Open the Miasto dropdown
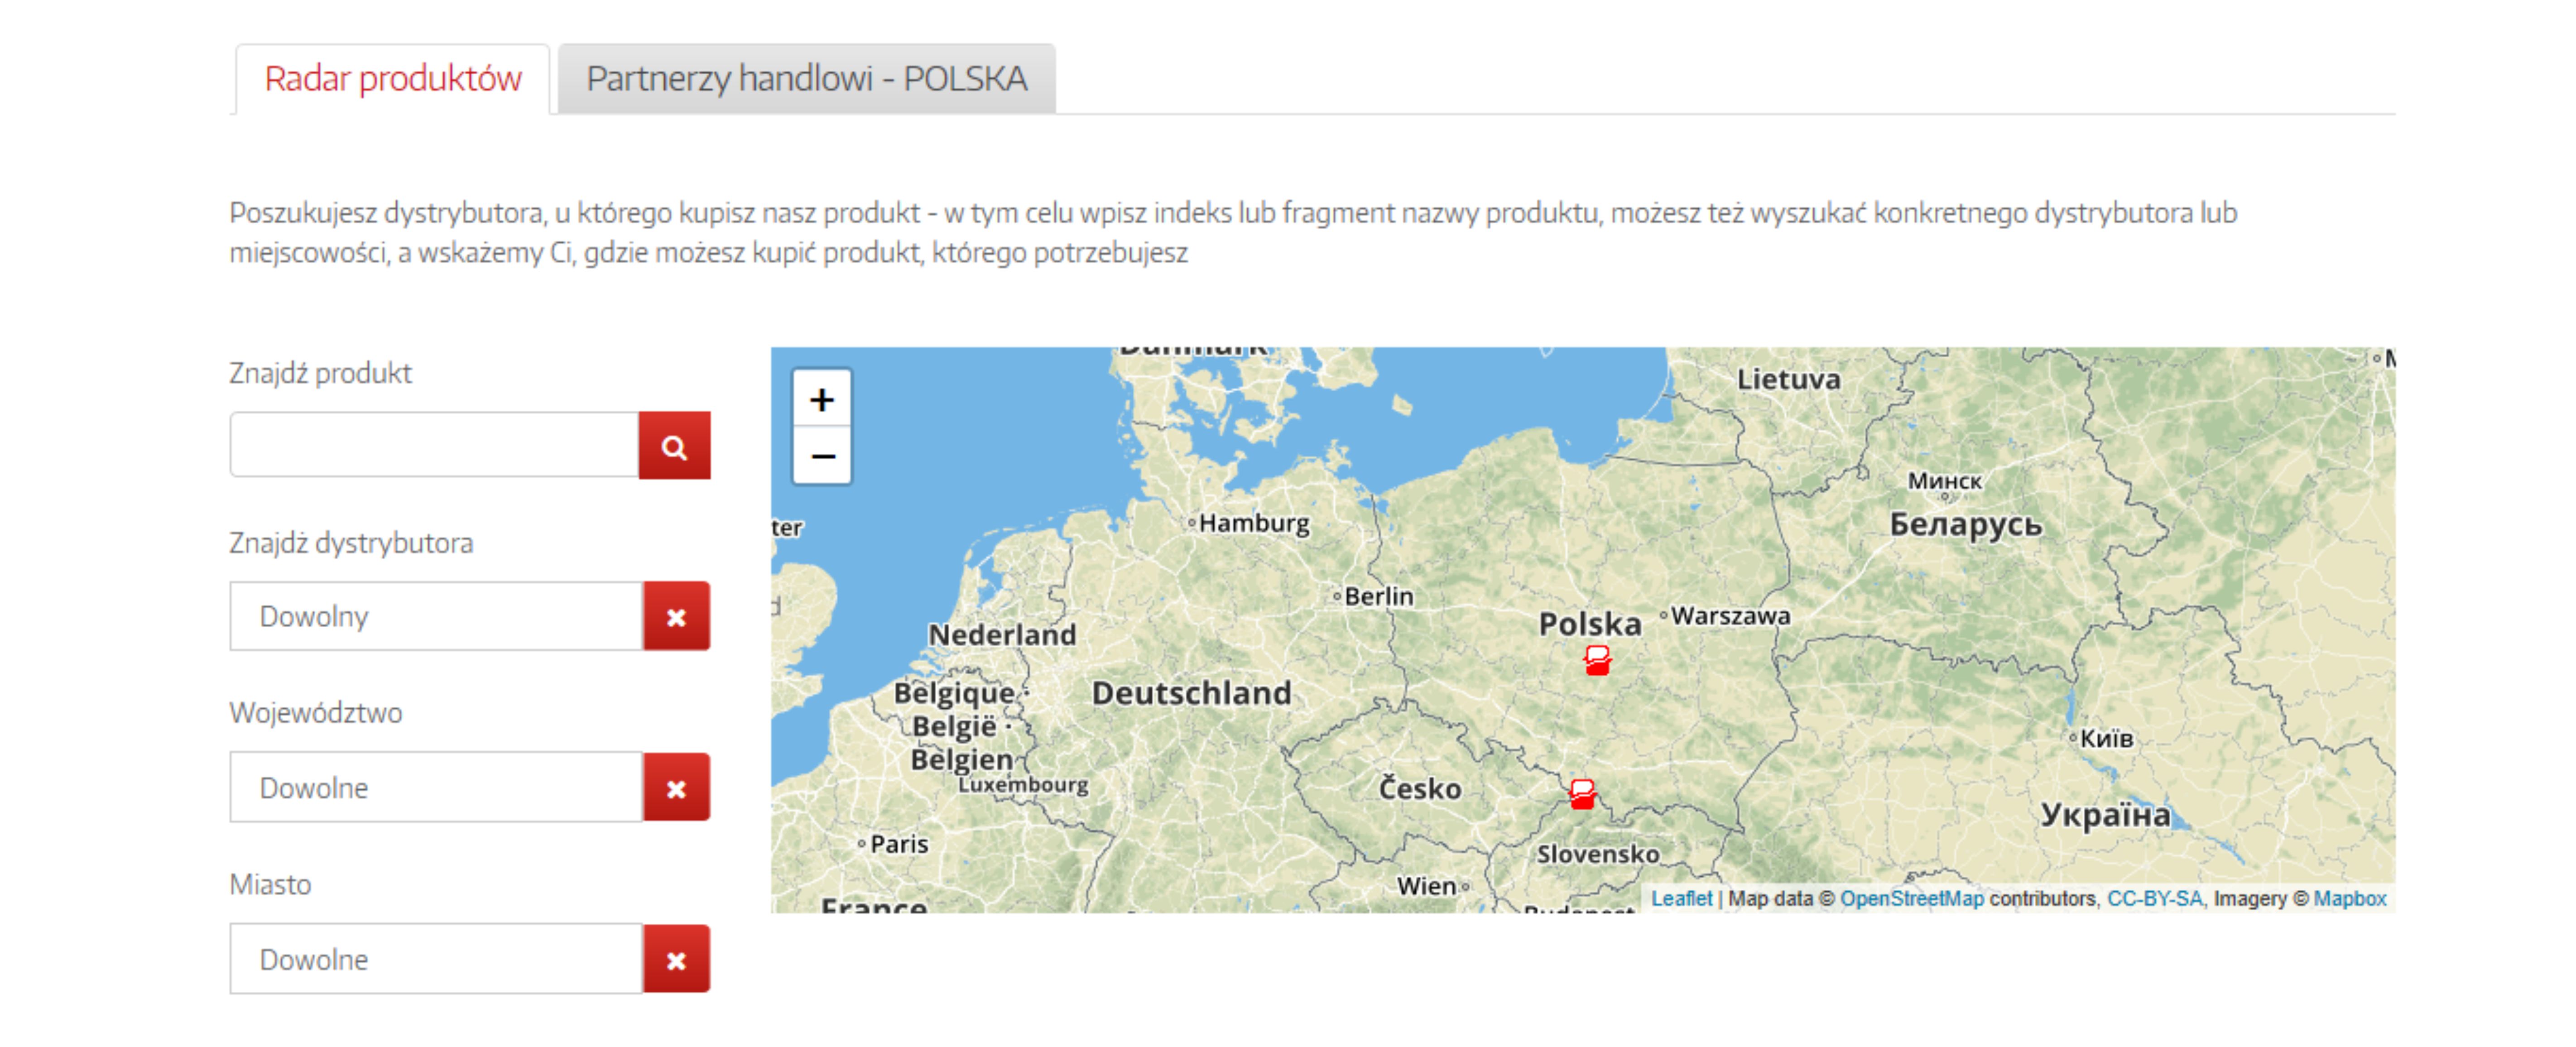Screen dimensions: 2576x1047 436,960
